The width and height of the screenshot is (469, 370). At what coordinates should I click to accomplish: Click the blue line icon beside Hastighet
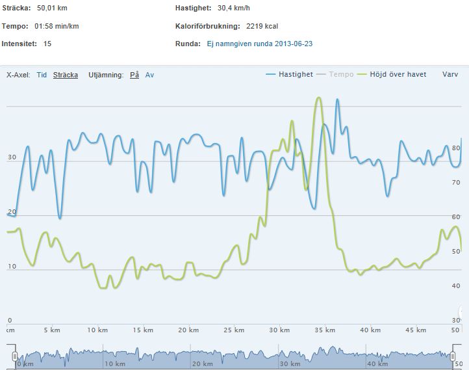271,75
